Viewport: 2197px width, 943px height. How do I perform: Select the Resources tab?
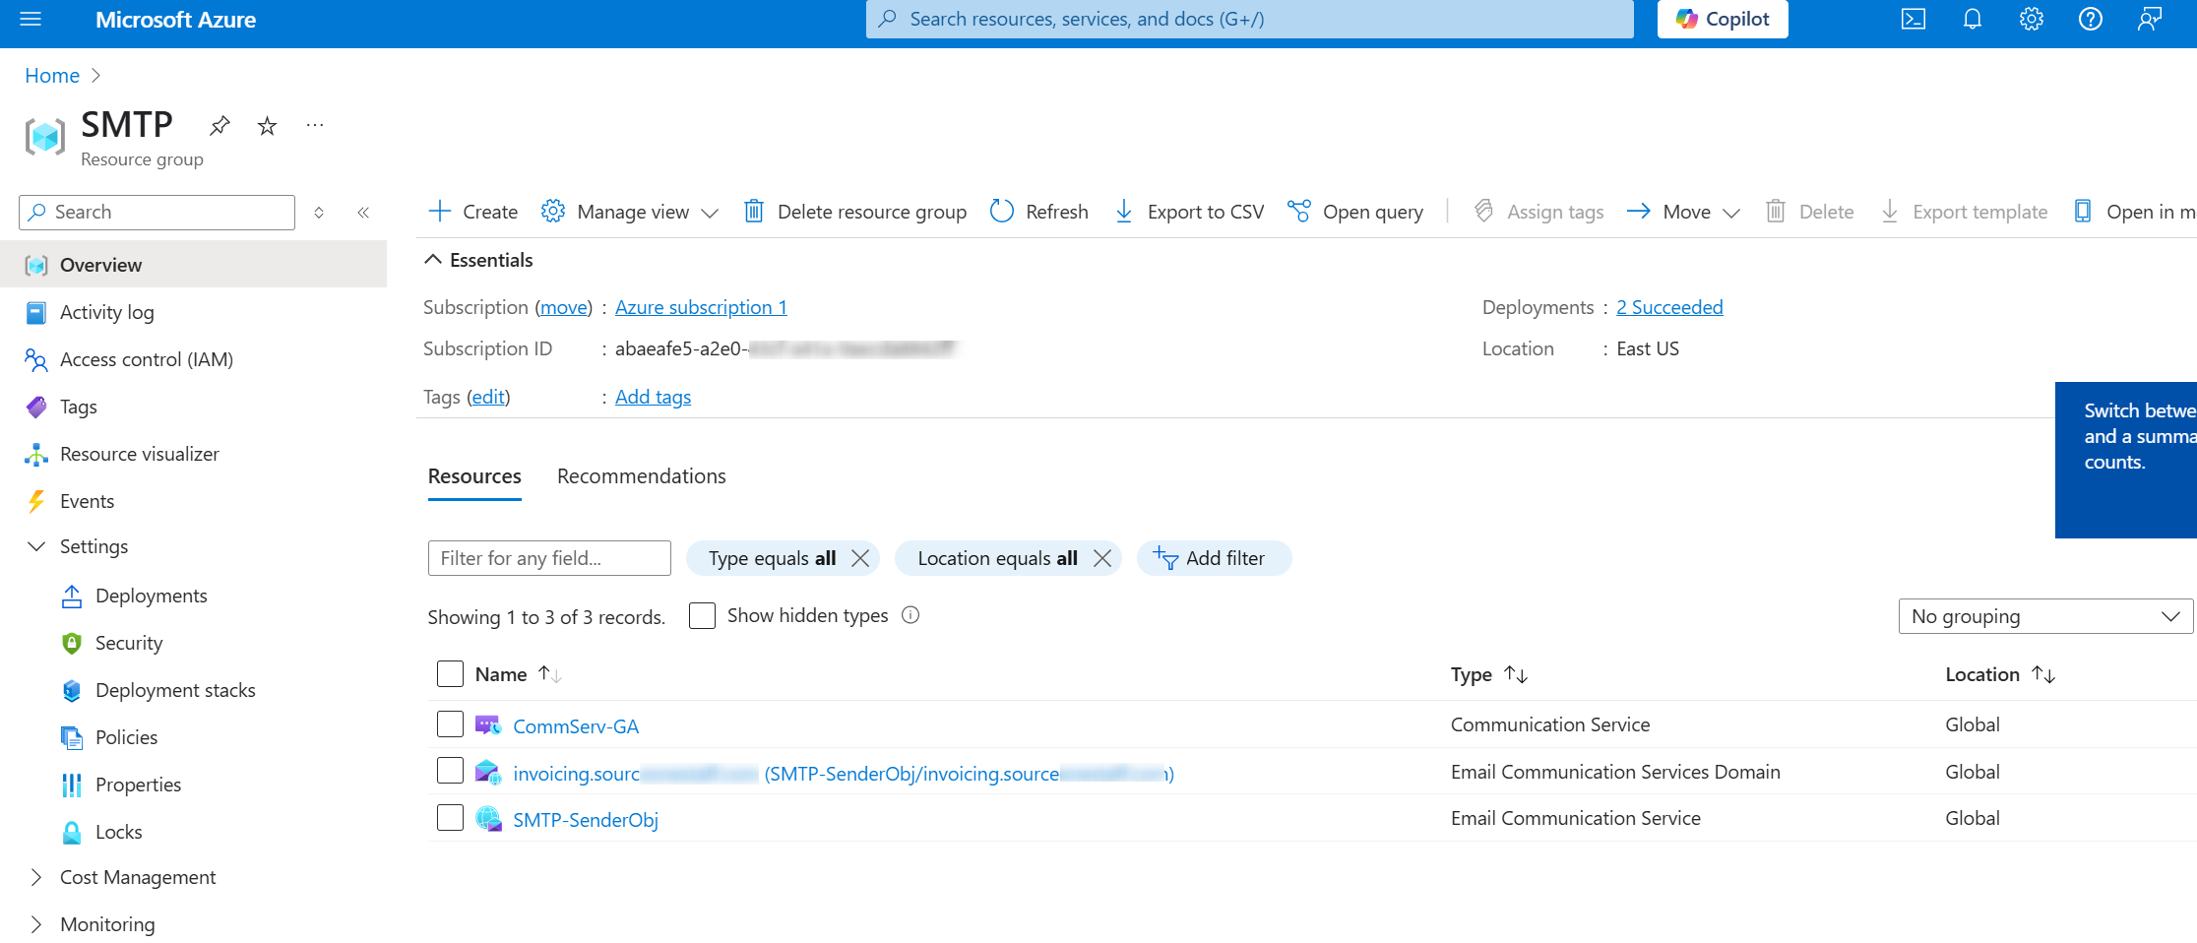[x=474, y=476]
